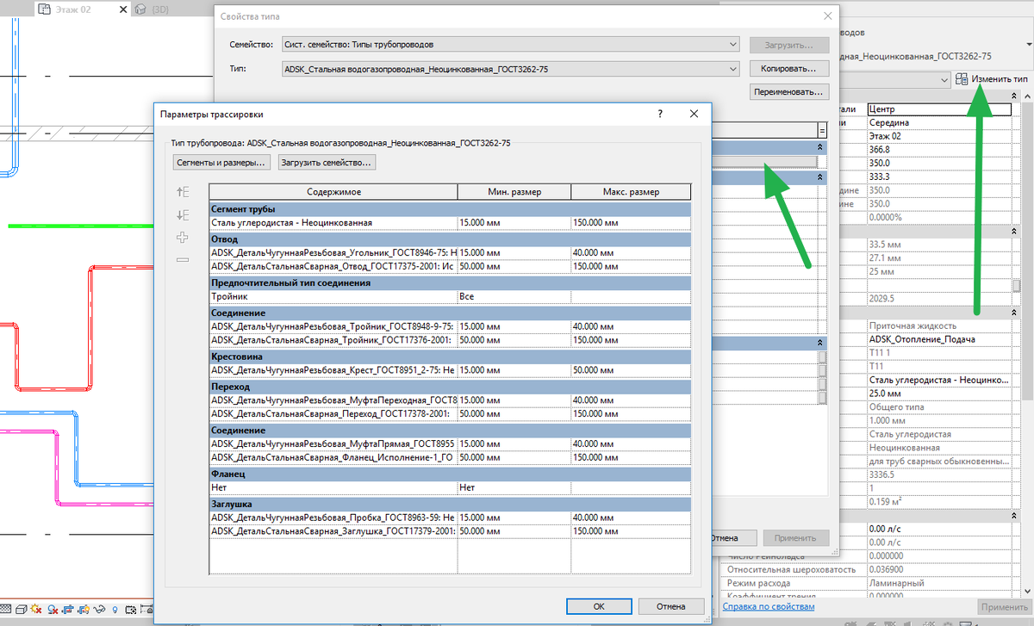Open the properties filter dropdown beside Изменить тип
1034x626 pixels.
click(x=944, y=78)
